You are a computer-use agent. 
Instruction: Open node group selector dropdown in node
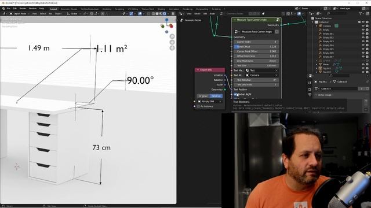237,32
